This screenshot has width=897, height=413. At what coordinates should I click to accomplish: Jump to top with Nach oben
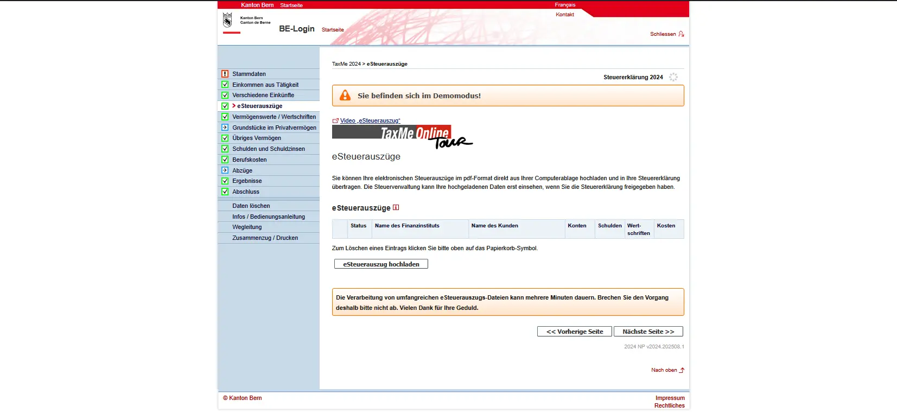664,370
